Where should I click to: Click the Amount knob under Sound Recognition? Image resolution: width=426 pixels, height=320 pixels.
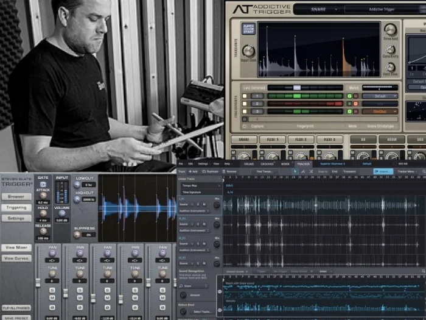coord(183,295)
